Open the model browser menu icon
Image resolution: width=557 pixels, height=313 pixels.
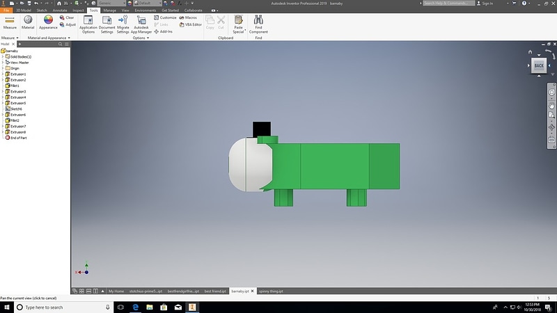66,44
